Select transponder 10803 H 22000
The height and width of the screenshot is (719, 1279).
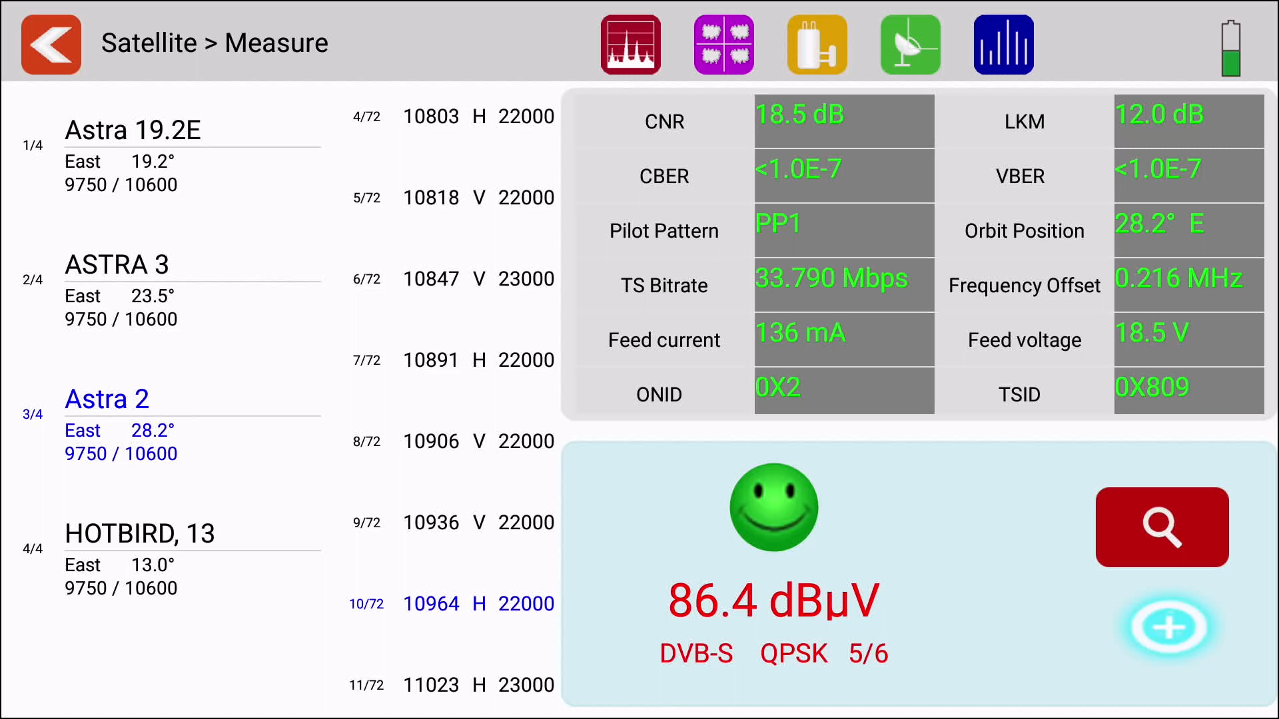[478, 117]
